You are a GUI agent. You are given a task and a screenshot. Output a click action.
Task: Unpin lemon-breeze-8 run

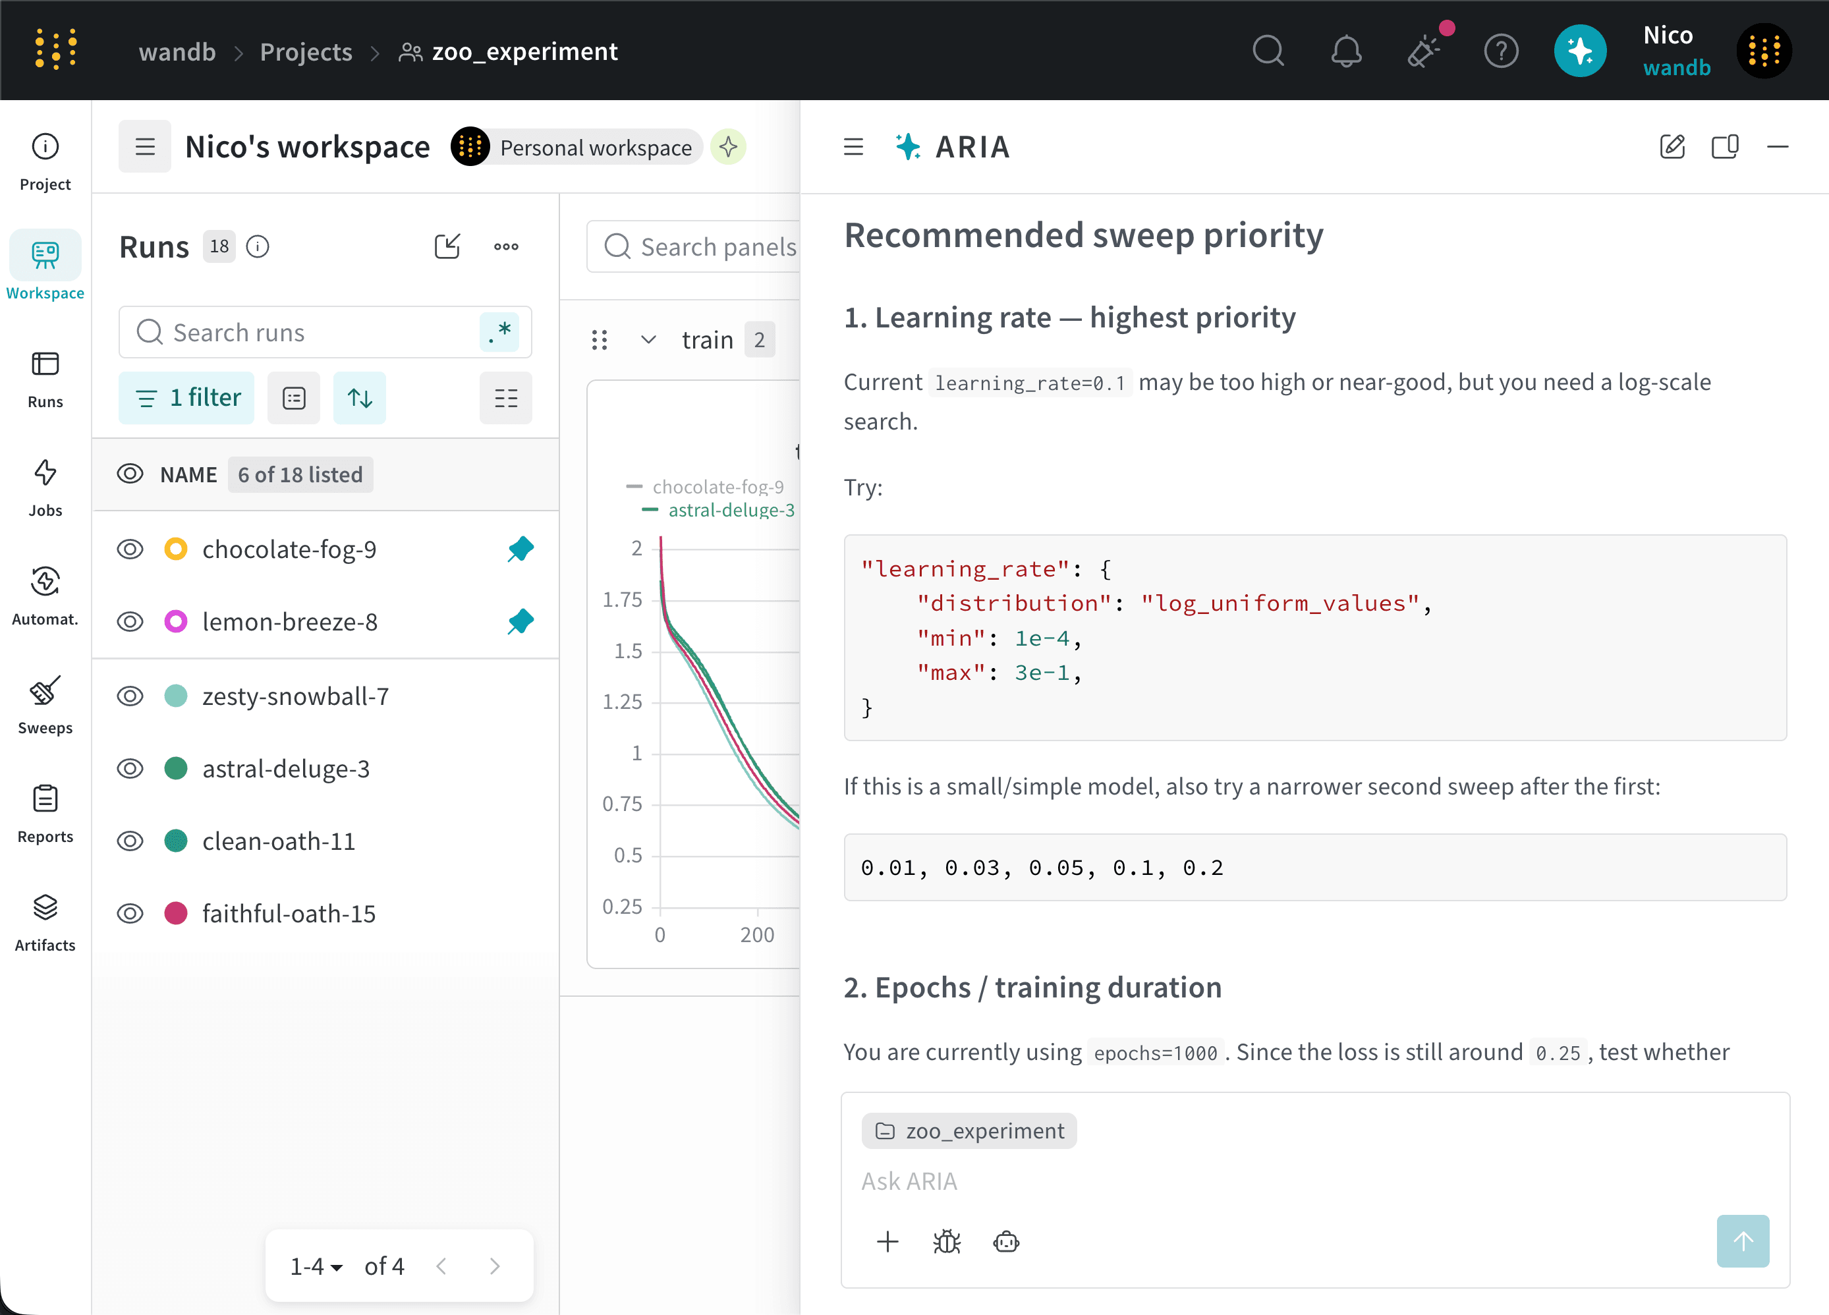tap(520, 623)
